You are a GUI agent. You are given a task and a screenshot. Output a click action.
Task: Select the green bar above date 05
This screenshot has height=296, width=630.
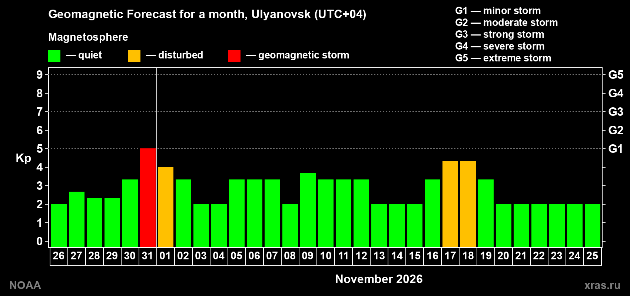pyautogui.click(x=237, y=213)
